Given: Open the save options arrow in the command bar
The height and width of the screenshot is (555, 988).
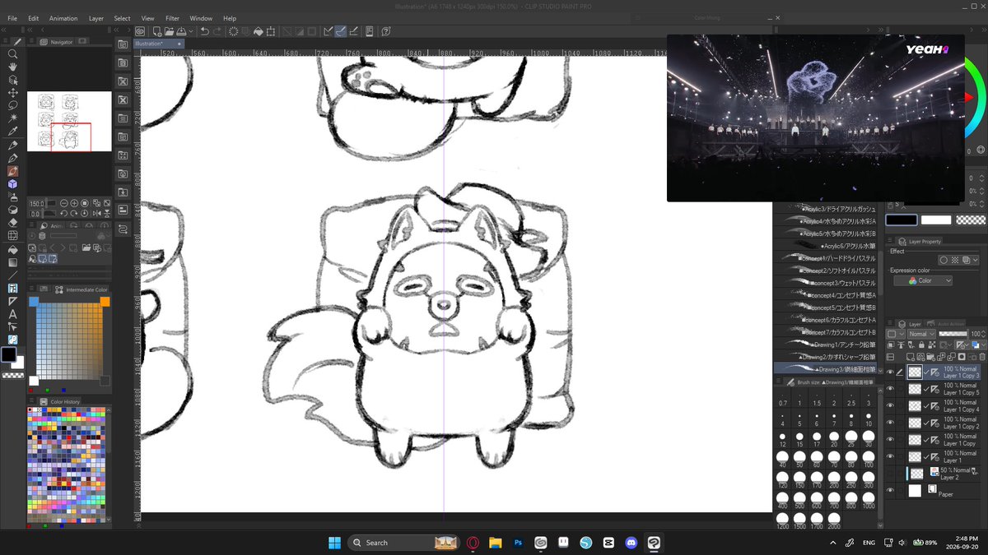Looking at the screenshot, I should tap(190, 31).
